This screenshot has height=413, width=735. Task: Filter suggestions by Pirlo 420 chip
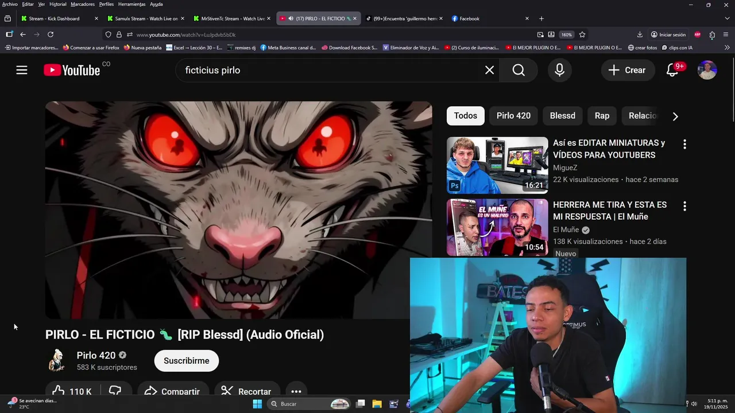[513, 116]
